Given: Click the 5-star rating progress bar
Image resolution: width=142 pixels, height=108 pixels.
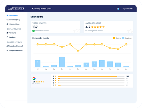Looking at the screenshot, I should point(91,76).
